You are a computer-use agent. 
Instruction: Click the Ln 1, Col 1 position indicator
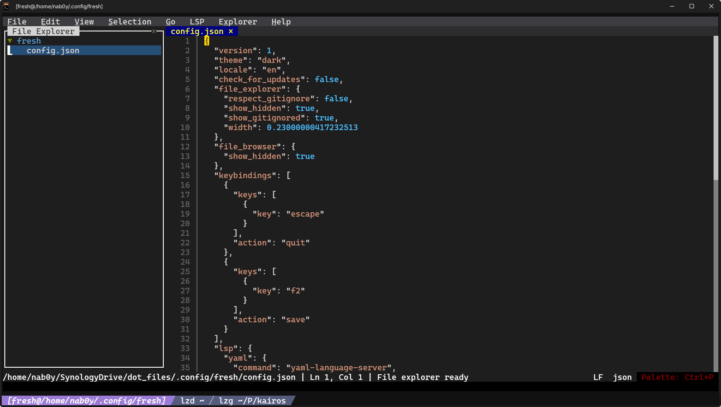336,377
